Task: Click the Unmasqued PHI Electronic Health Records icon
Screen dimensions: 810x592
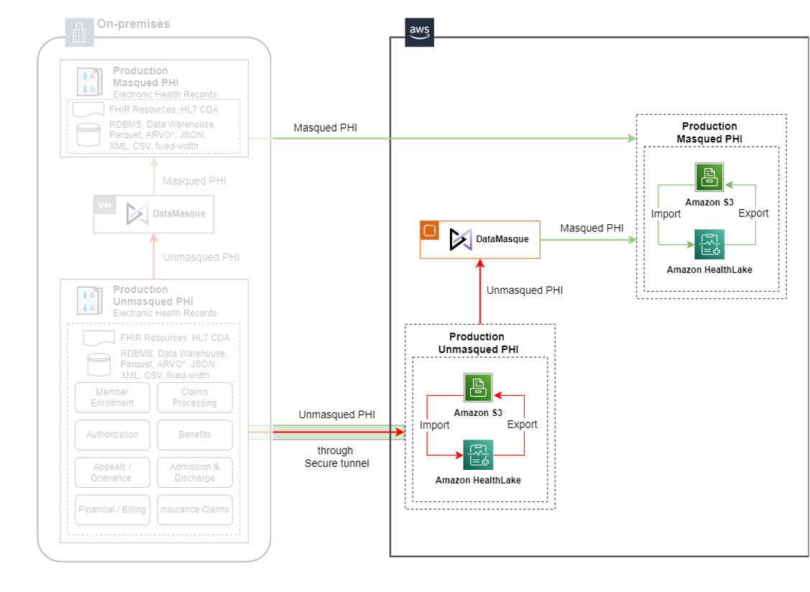Action: (x=88, y=300)
